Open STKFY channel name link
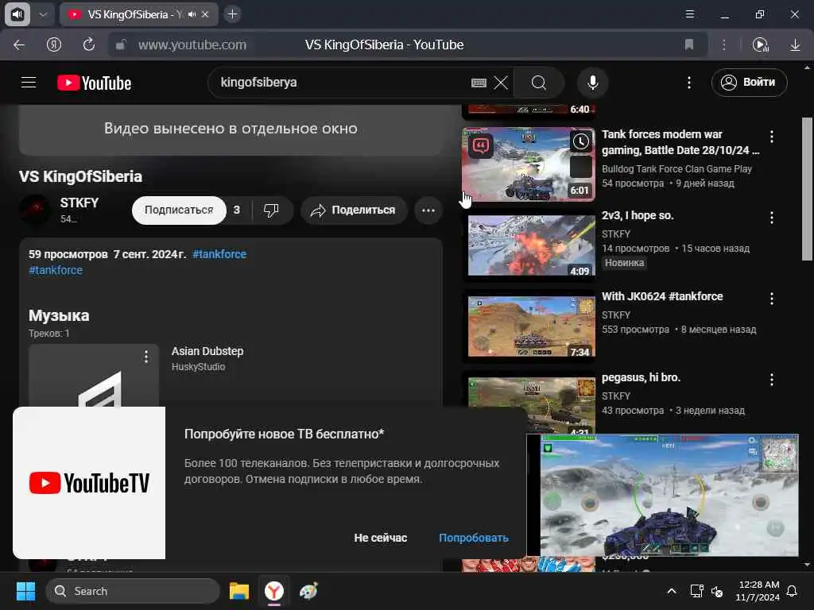The height and width of the screenshot is (610, 814). tap(79, 203)
